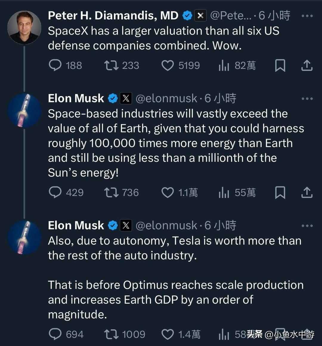The width and height of the screenshot is (322, 346).
Task: Like the Tesla autonomy tweet
Action: coord(168,334)
